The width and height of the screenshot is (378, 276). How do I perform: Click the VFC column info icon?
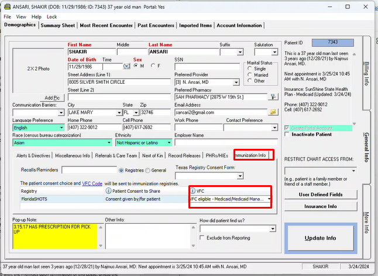[x=193, y=191]
